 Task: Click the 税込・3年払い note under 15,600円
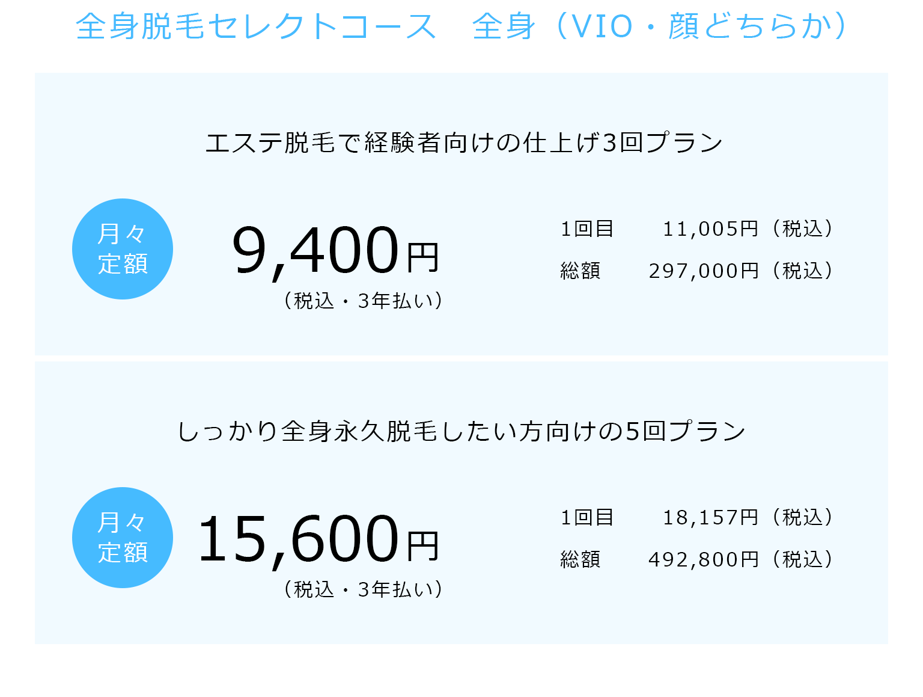(362, 589)
